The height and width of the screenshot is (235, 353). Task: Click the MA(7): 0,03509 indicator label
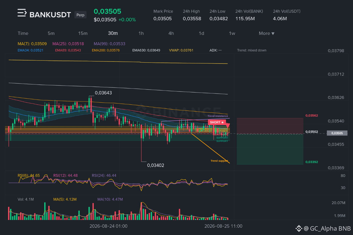click(x=32, y=44)
